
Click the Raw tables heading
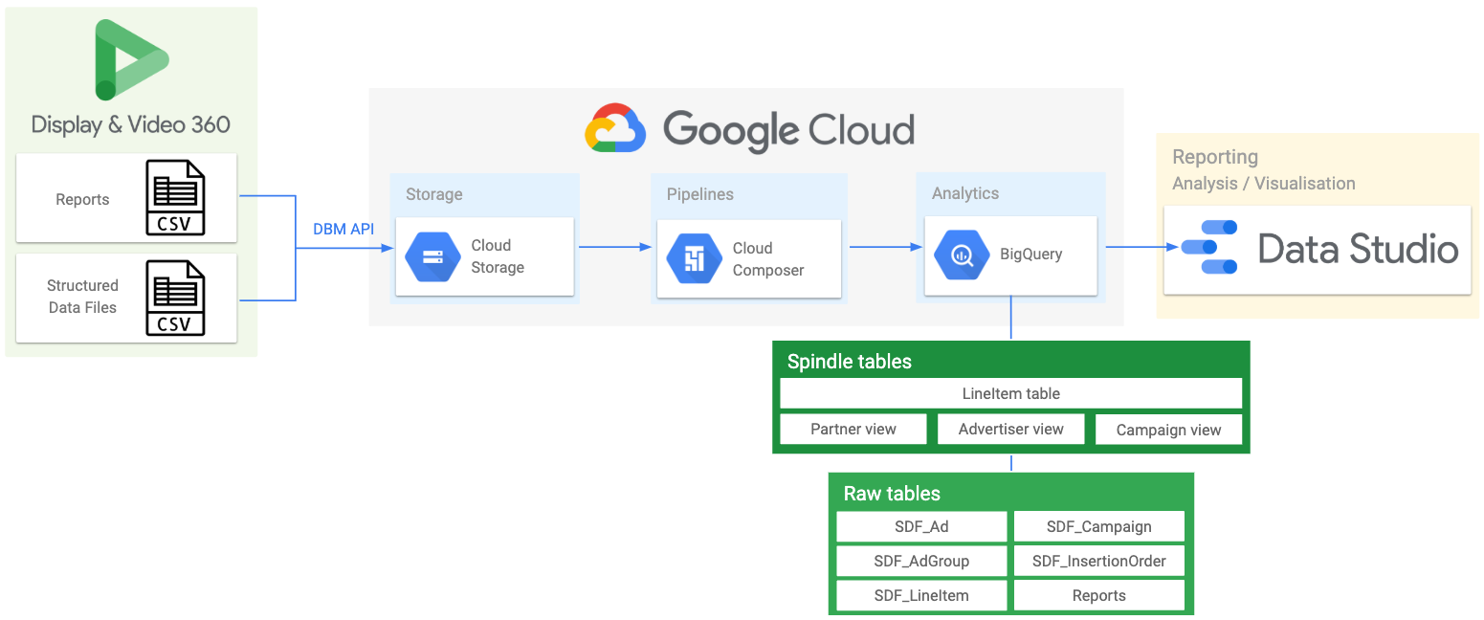point(892,494)
